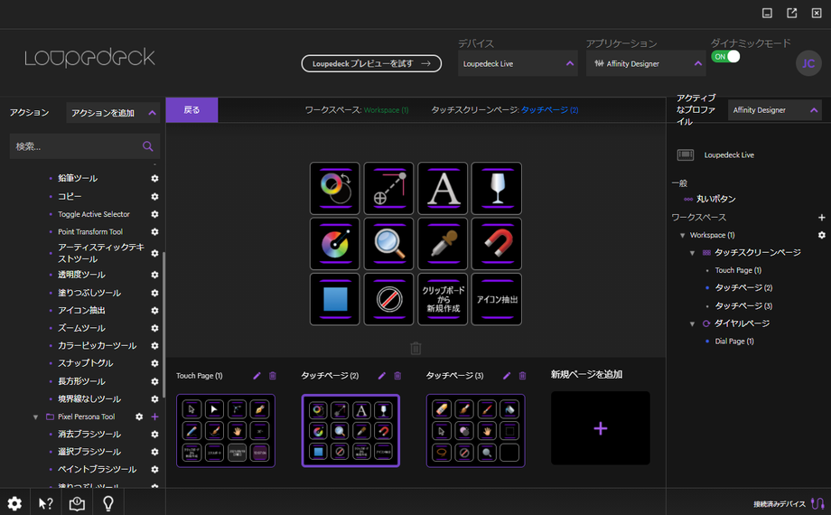This screenshot has width=831, height=515.
Task: Select the ズームツール action
Action: click(x=81, y=328)
